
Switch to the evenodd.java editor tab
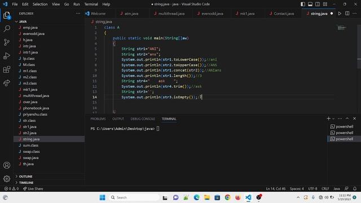coord(212,14)
